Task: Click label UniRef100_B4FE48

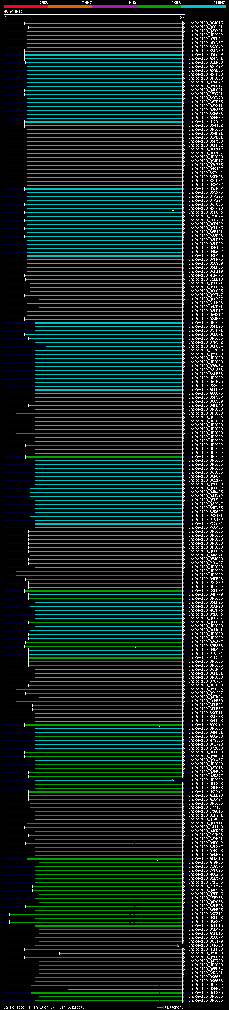Action: tap(205, 406)
